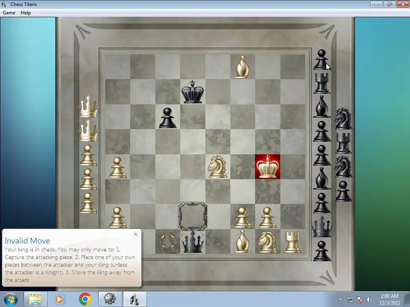Open Windows Explorer from taskbar

click(x=36, y=299)
